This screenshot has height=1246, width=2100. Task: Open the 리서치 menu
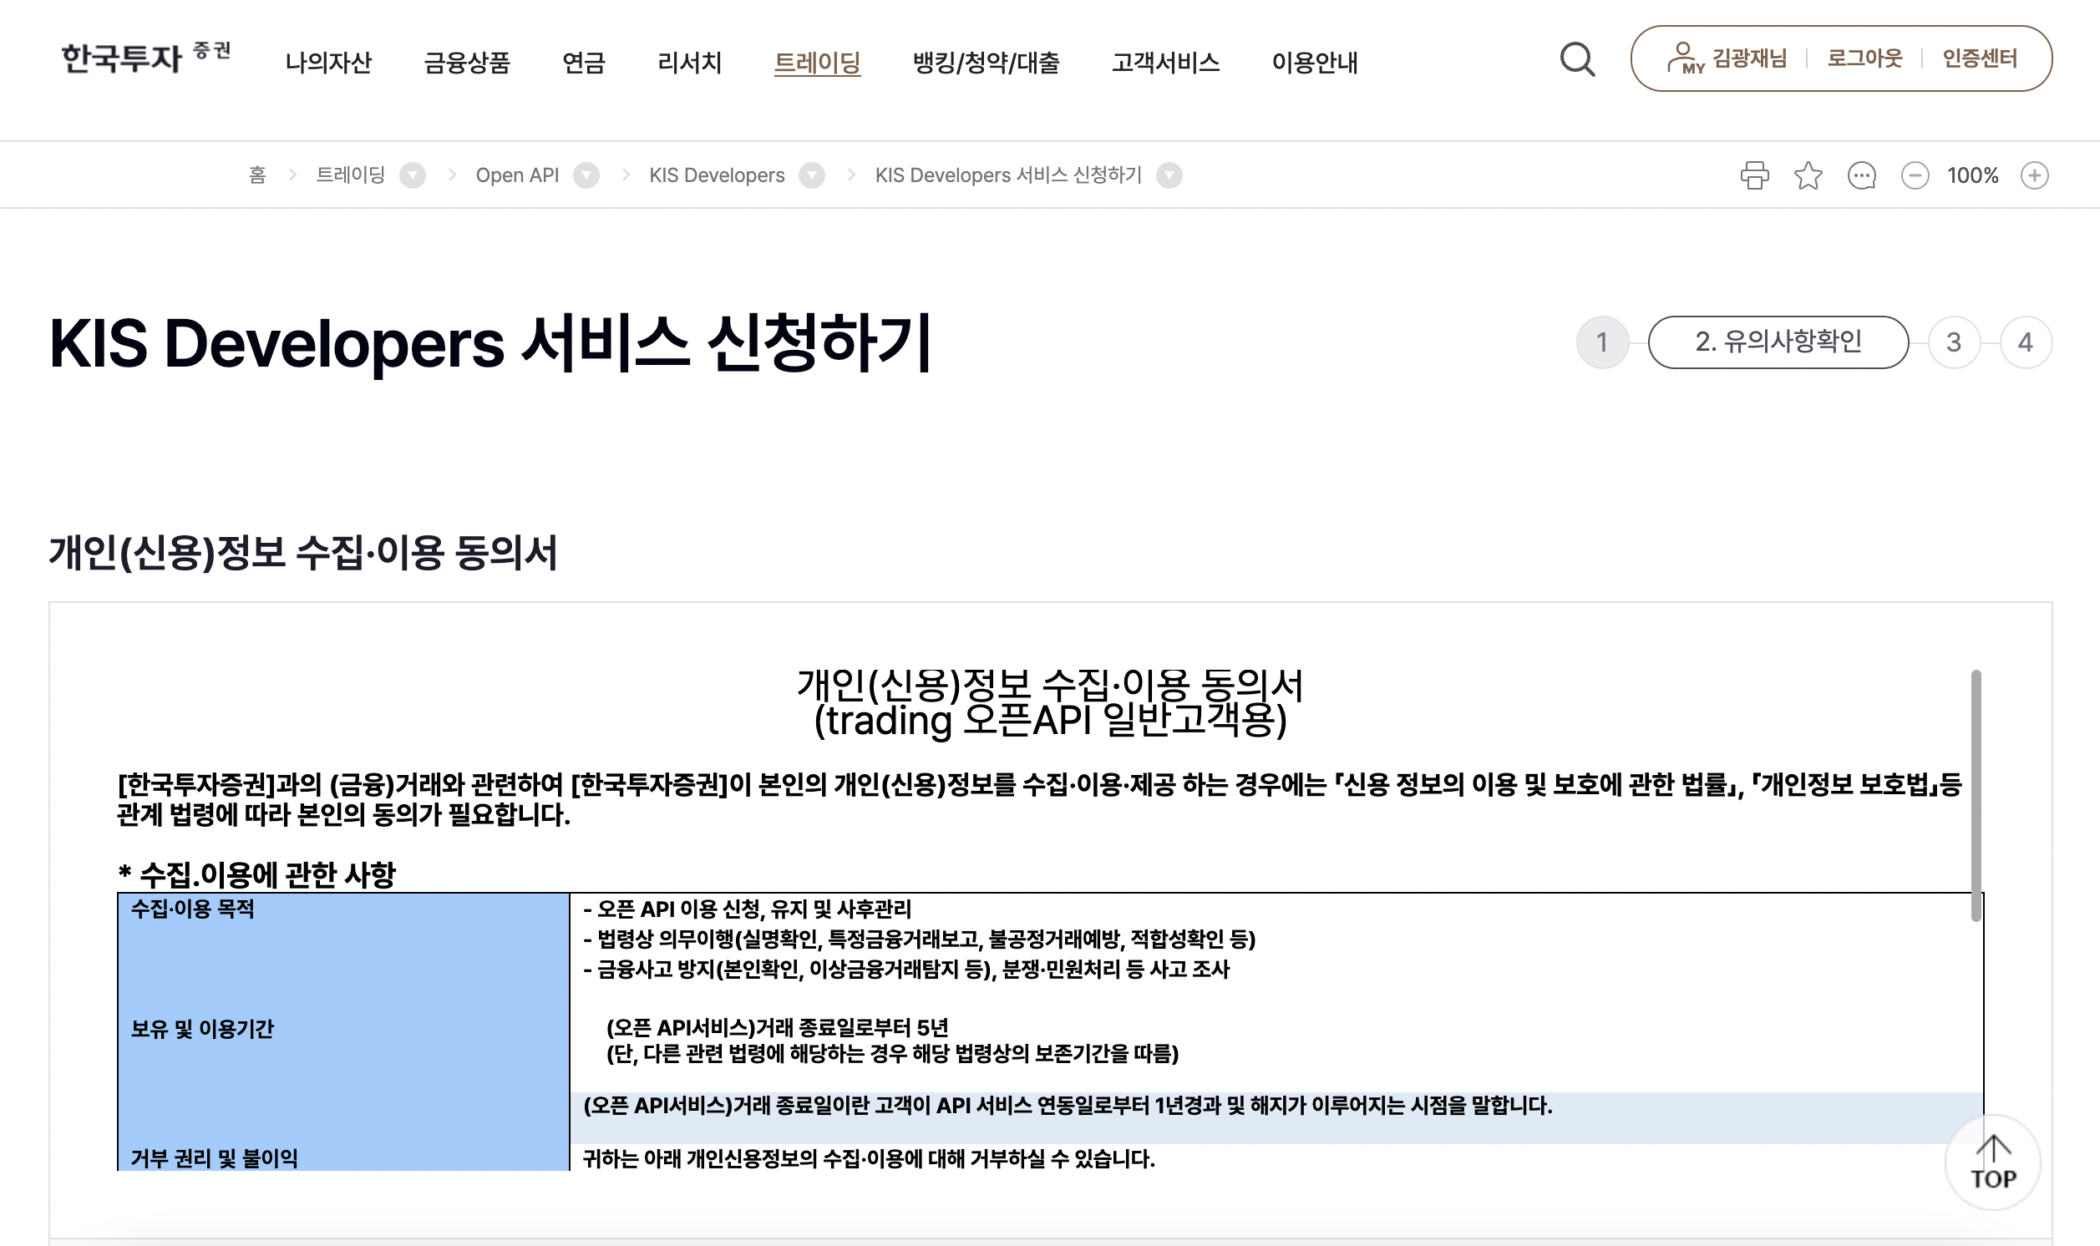click(x=689, y=62)
